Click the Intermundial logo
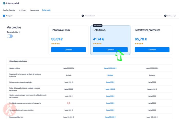The height and width of the screenshot is (119, 179). [x=11, y=3]
